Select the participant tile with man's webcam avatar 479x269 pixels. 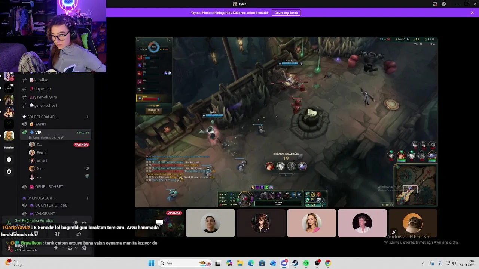click(210, 223)
